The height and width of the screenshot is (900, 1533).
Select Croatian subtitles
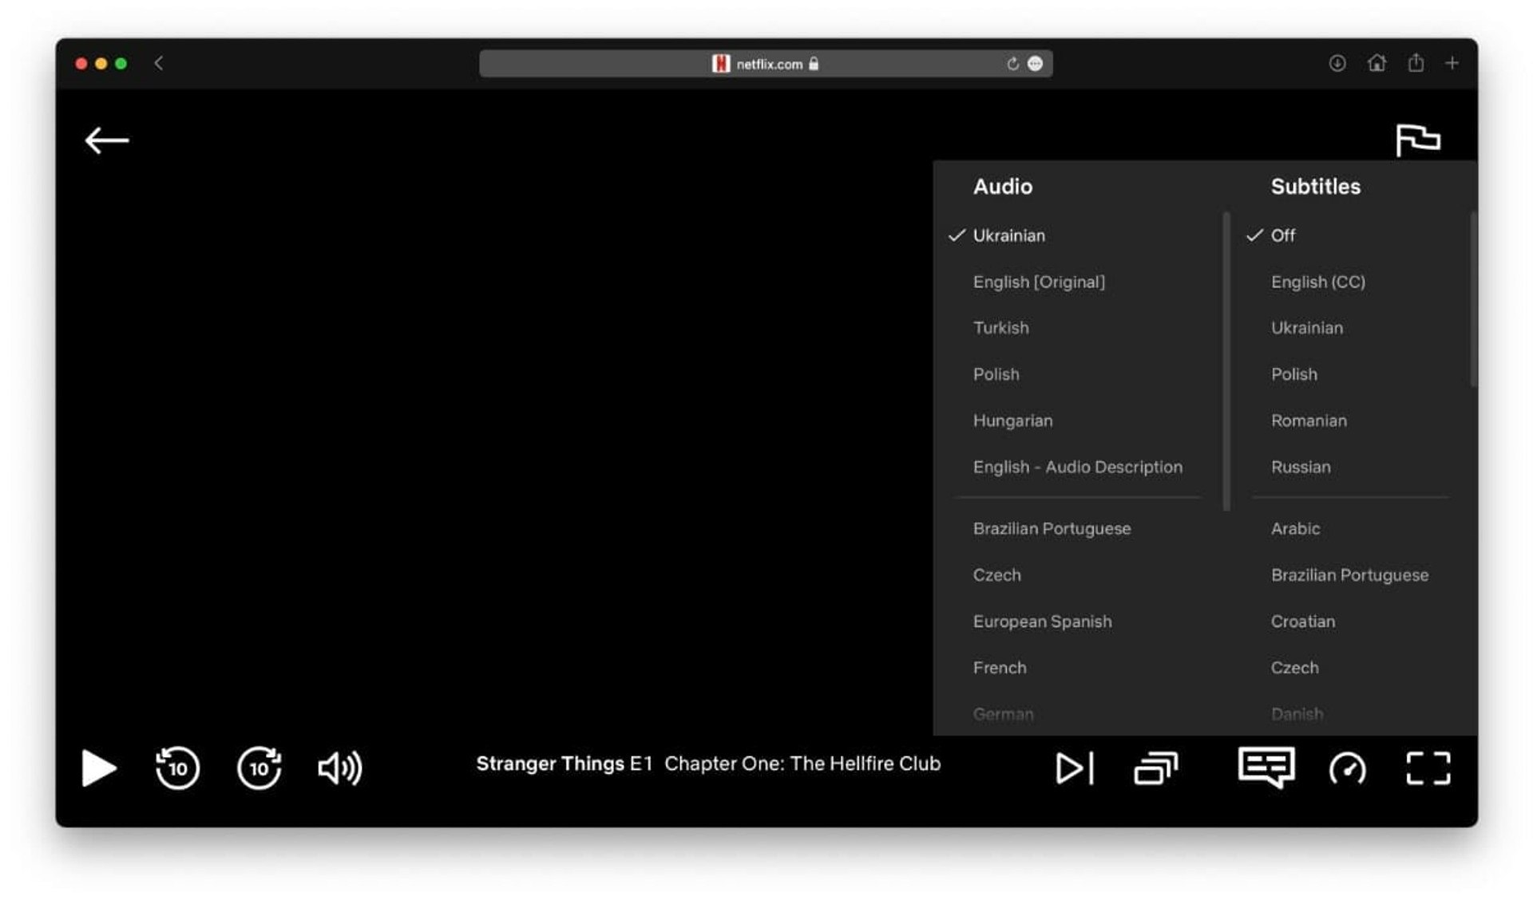tap(1303, 621)
